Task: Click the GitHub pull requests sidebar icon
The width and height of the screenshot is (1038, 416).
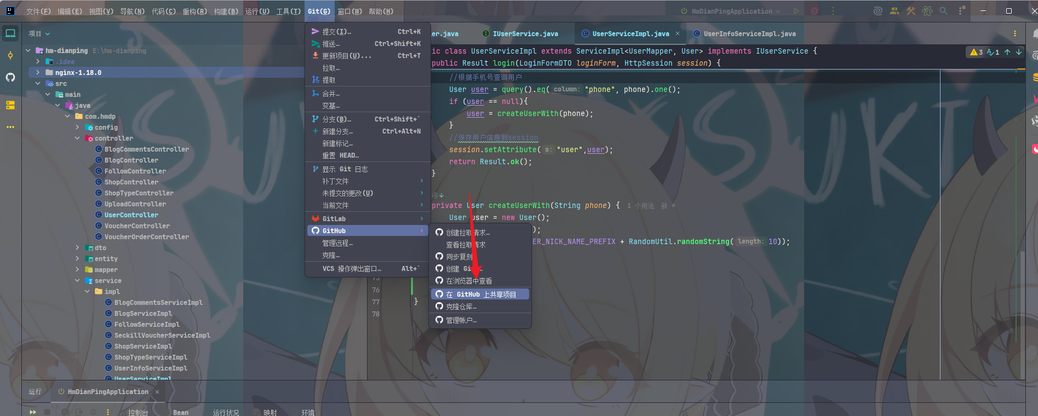Action: [x=10, y=77]
